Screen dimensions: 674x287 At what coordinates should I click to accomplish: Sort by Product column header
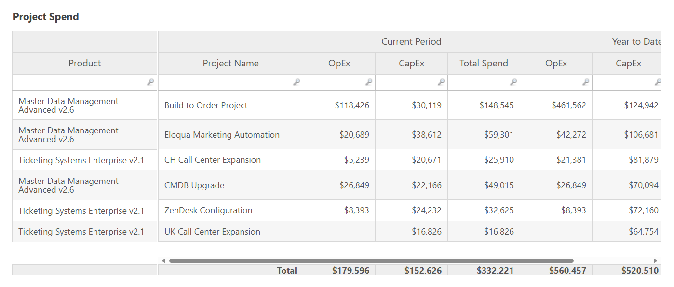[85, 64]
